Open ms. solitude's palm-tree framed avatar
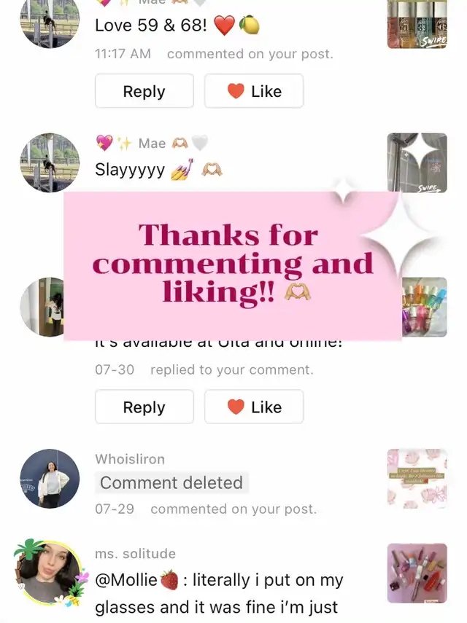467x623 pixels. [50, 573]
